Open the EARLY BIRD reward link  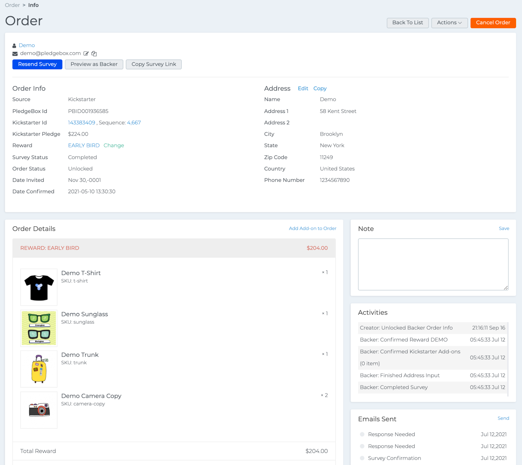point(84,146)
